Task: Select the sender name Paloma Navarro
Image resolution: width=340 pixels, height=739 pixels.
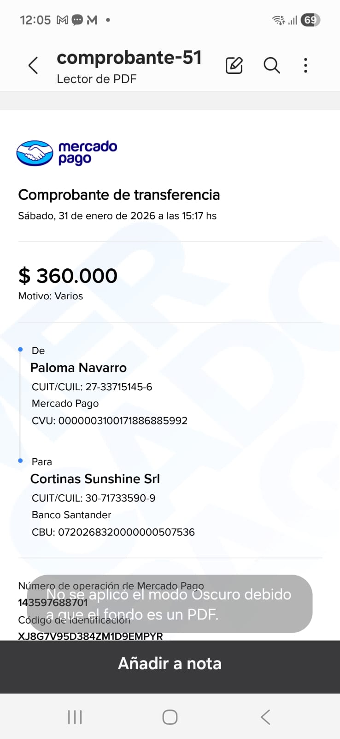Action: tap(78, 368)
